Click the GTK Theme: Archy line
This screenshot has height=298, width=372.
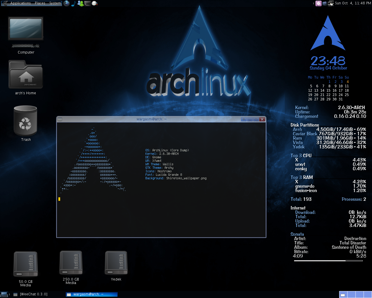(159, 168)
